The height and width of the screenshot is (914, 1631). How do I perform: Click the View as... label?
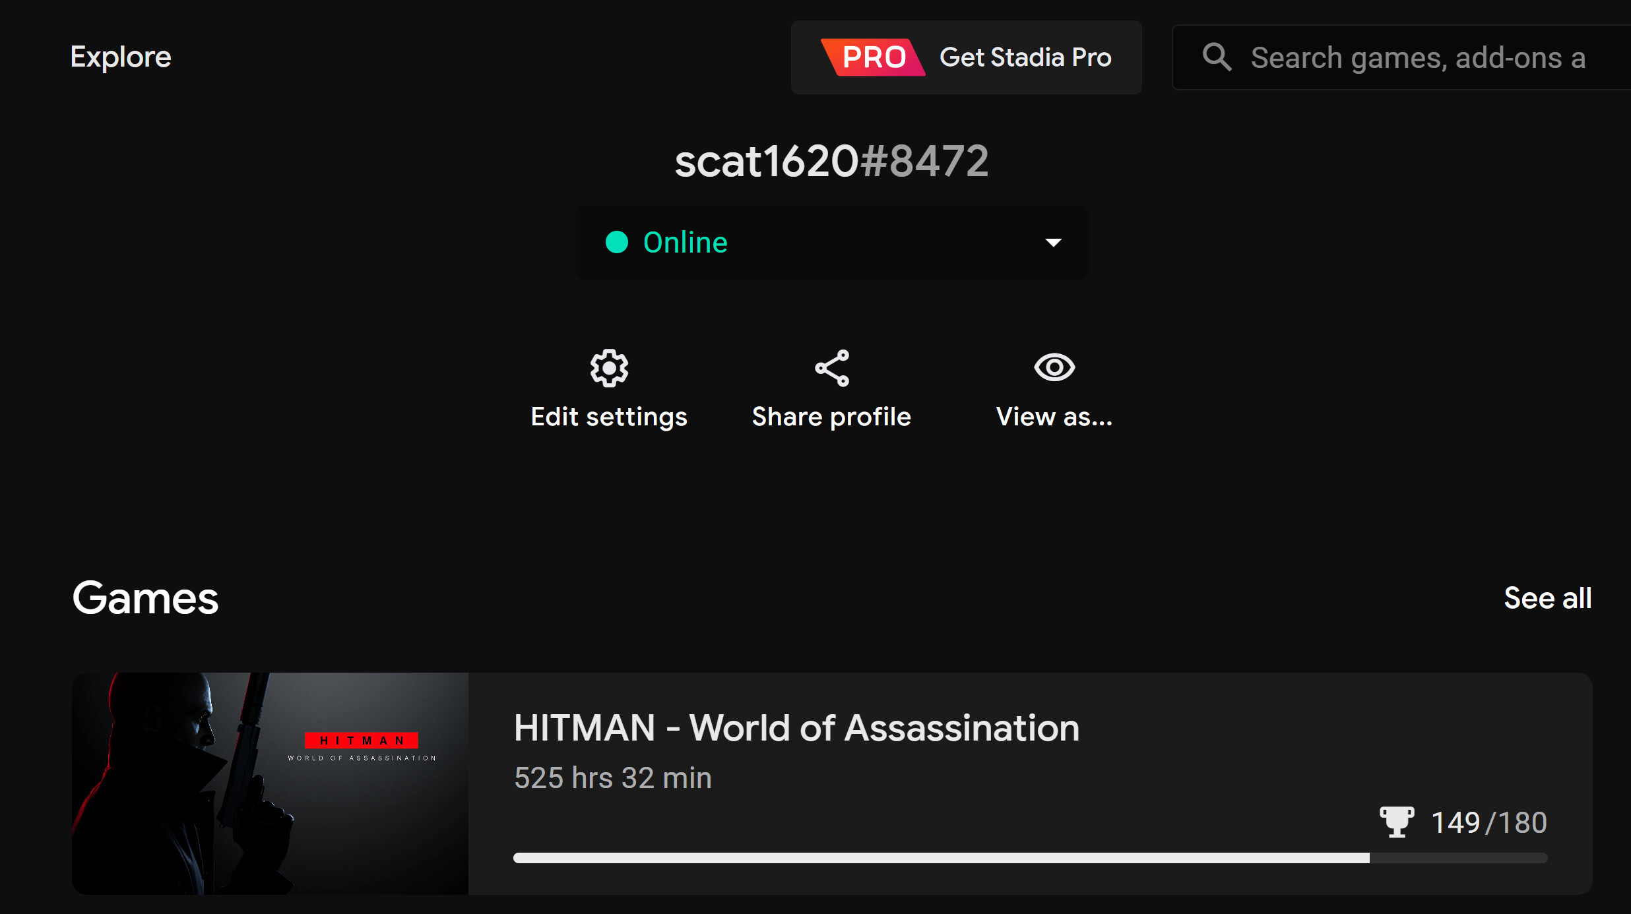[1054, 417]
